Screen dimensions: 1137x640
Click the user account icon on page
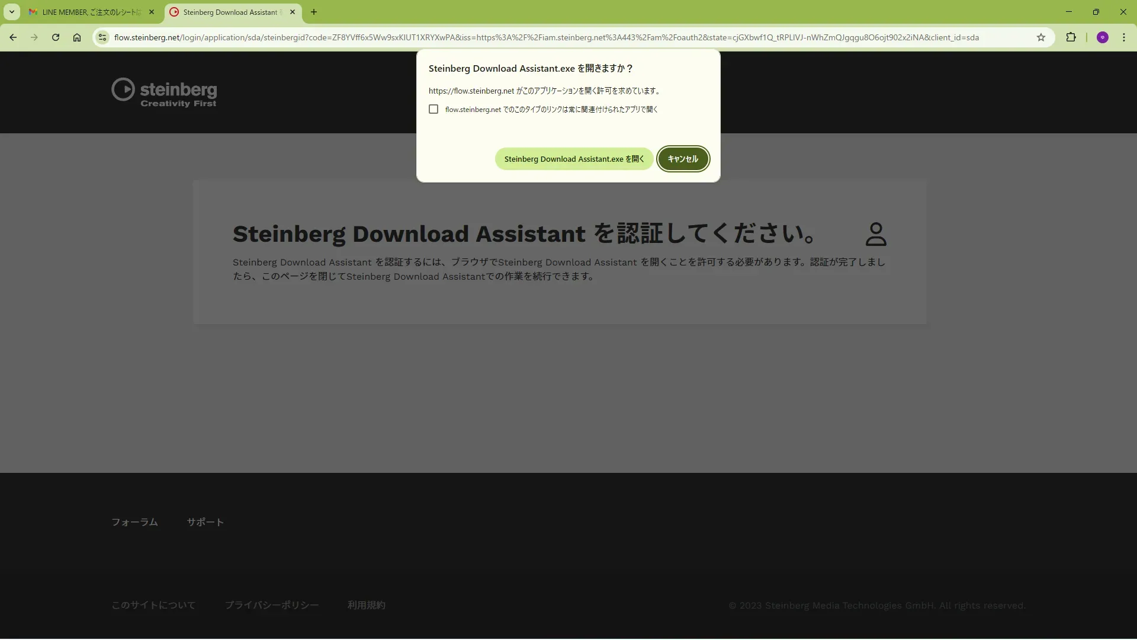pyautogui.click(x=876, y=234)
